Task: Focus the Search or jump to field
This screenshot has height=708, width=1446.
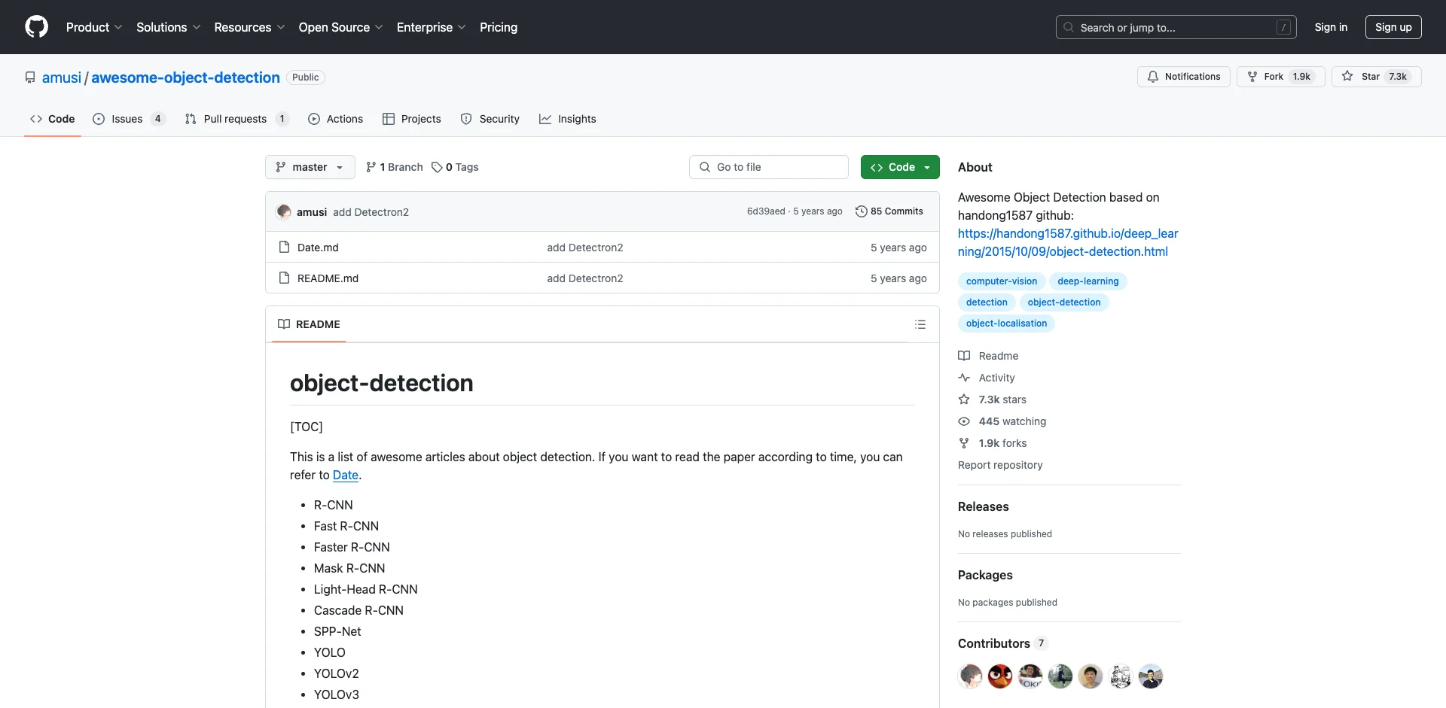Action: 1176,27
